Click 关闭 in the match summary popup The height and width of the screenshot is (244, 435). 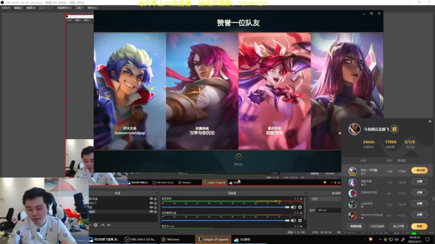pyautogui.click(x=419, y=226)
